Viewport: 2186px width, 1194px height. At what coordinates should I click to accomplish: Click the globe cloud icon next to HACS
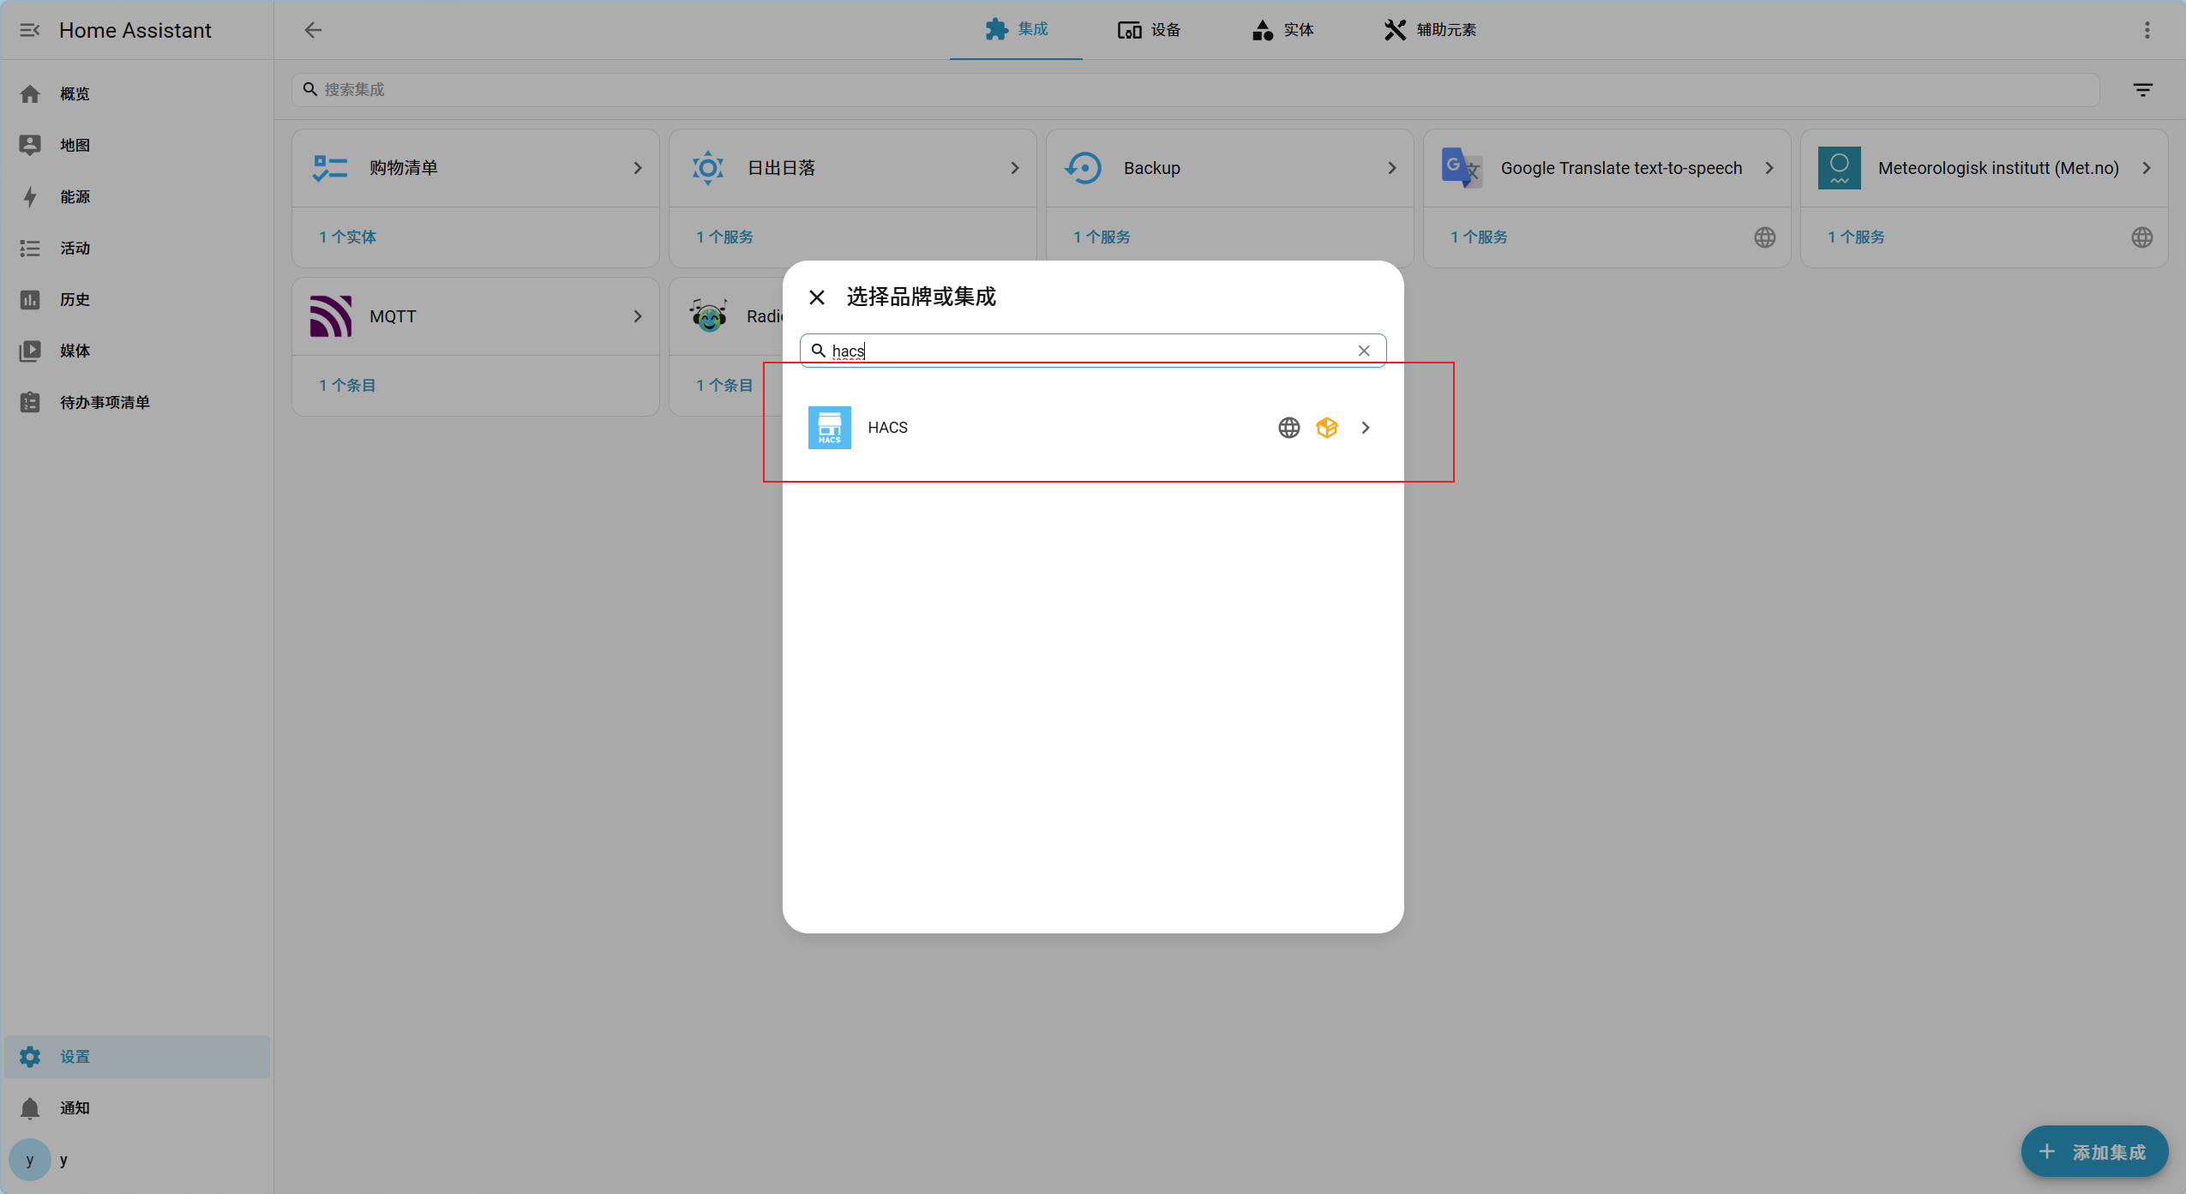(x=1288, y=428)
